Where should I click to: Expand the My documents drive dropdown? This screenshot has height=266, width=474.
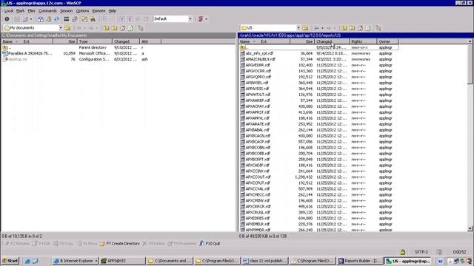click(x=61, y=28)
